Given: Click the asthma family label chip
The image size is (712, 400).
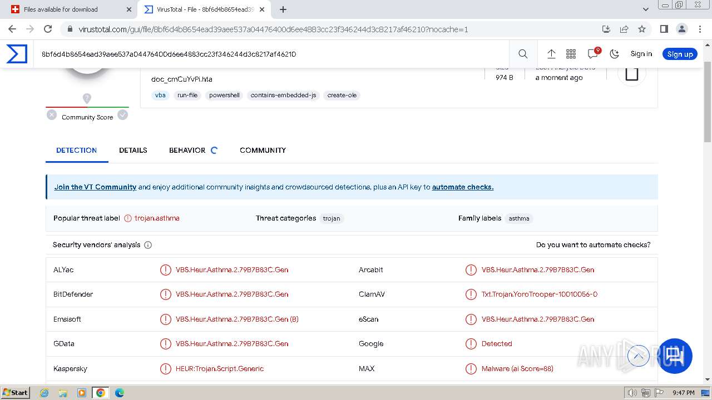Looking at the screenshot, I should pyautogui.click(x=519, y=218).
